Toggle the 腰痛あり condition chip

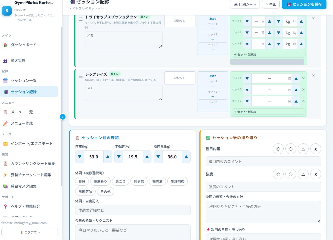(100, 181)
